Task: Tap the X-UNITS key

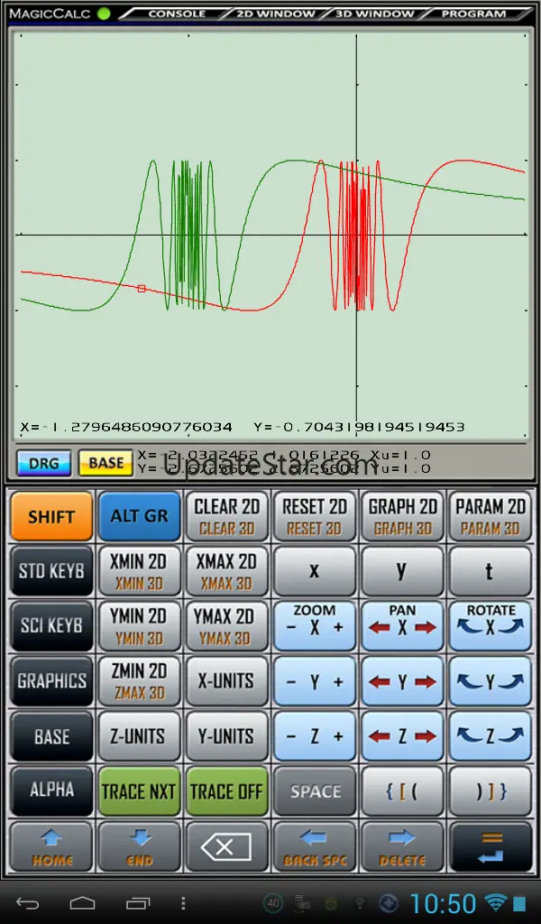Action: [226, 681]
